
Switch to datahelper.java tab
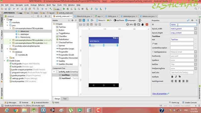point(129,16)
